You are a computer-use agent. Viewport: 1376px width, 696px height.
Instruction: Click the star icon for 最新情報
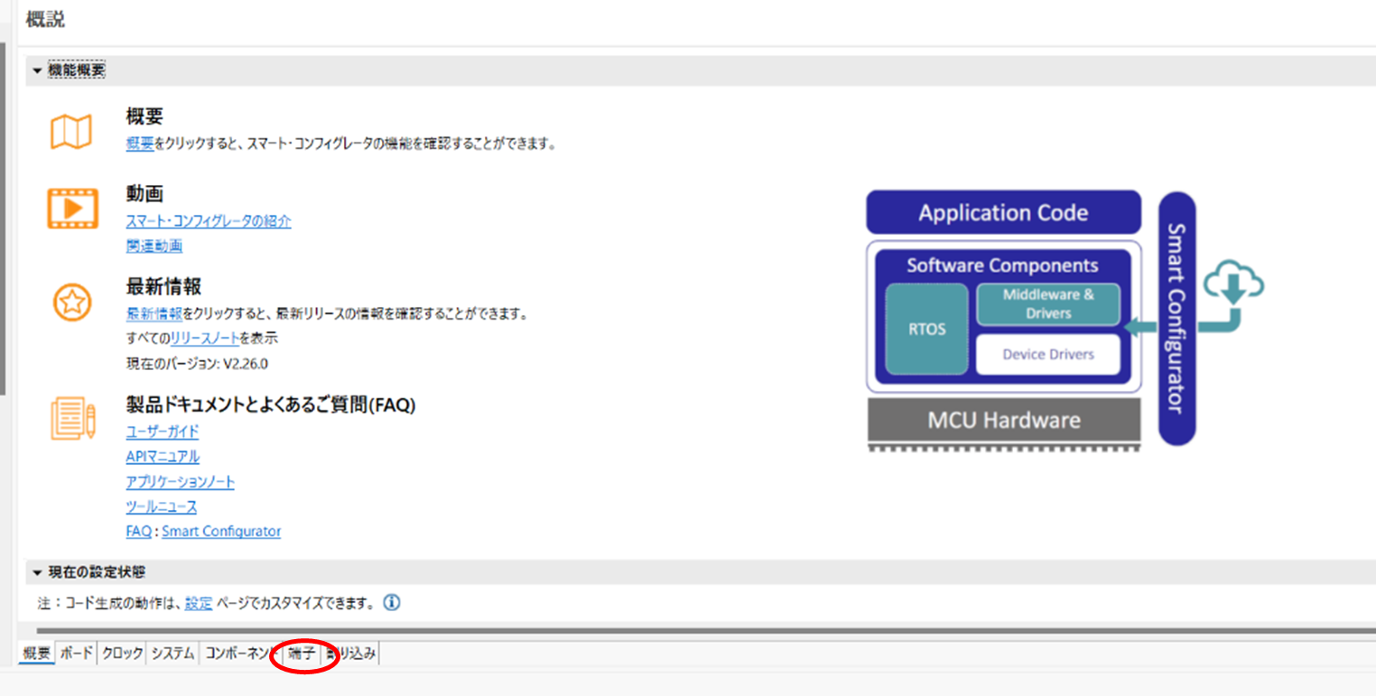(x=70, y=302)
